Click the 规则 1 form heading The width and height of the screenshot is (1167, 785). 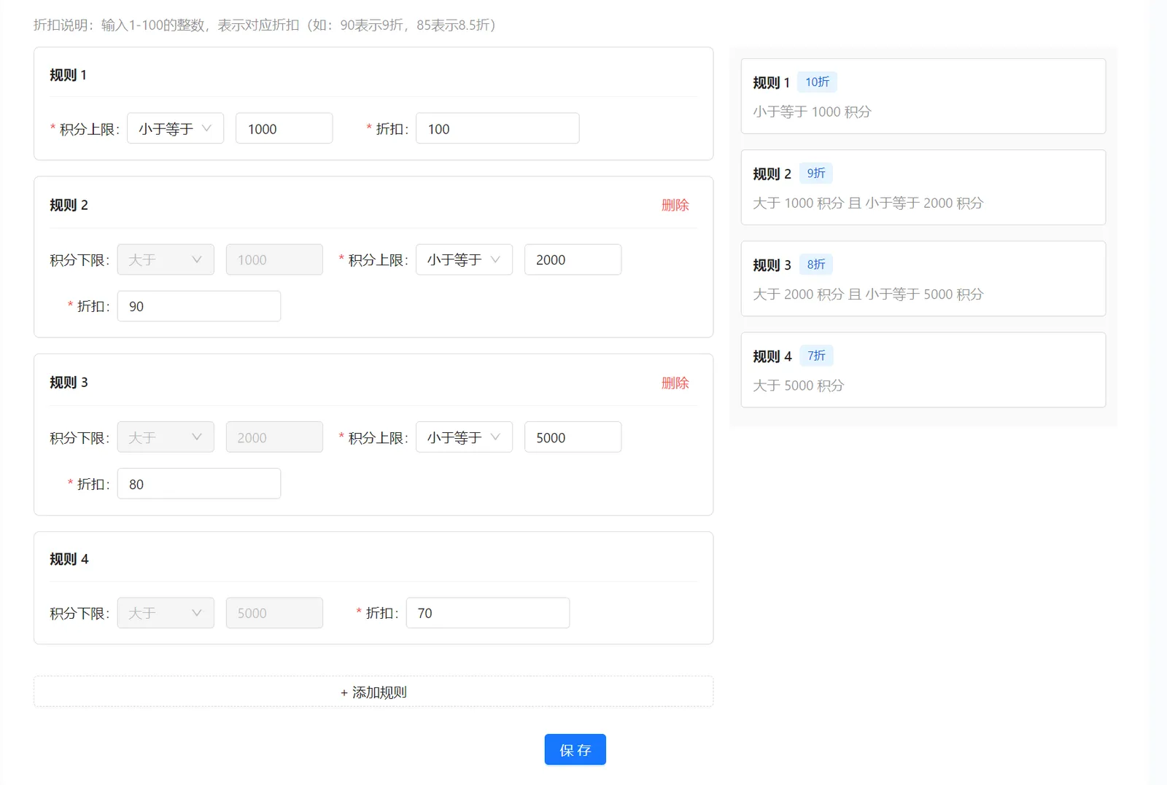coord(68,75)
